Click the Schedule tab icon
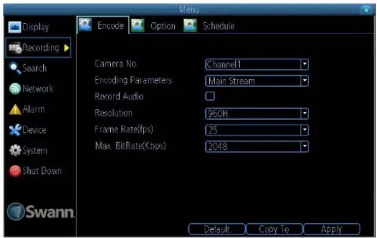The width and height of the screenshot is (377, 238). pos(190,26)
